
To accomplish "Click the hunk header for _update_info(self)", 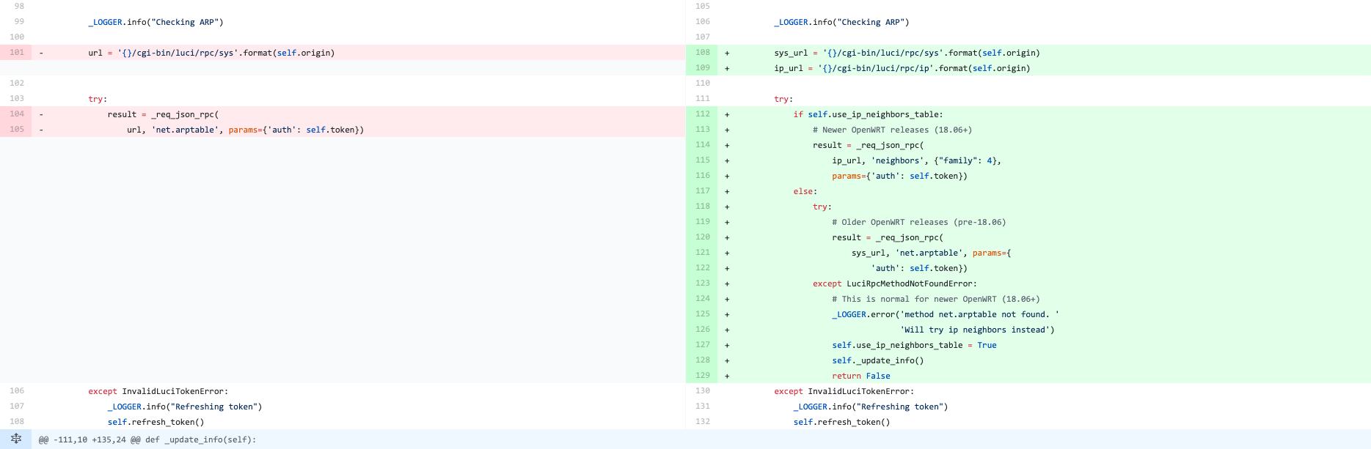I will pyautogui.click(x=147, y=439).
